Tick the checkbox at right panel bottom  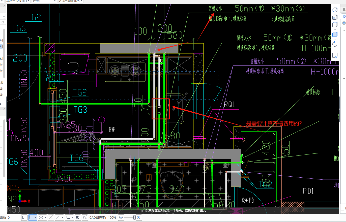(x=342, y=209)
